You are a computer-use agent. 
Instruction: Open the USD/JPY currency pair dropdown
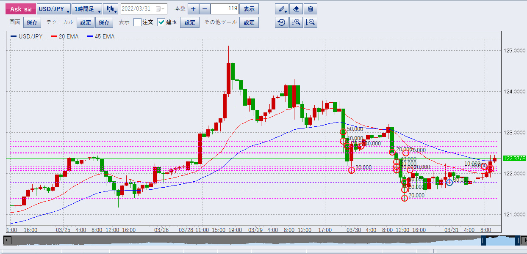53,9
